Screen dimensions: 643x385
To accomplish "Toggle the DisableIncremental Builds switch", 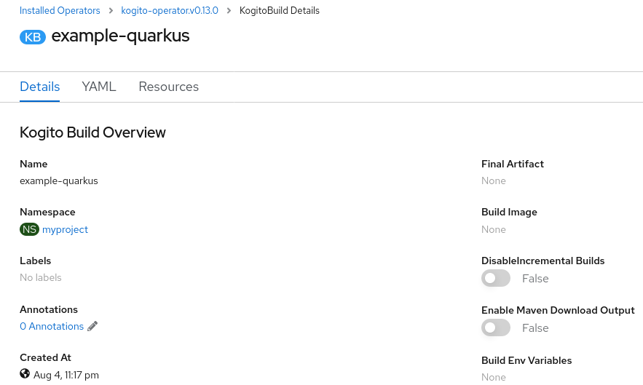I will point(496,279).
